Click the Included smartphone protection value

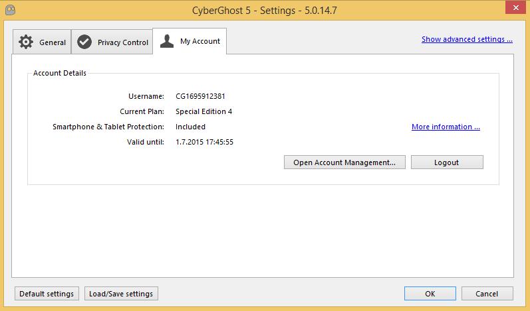tap(190, 127)
